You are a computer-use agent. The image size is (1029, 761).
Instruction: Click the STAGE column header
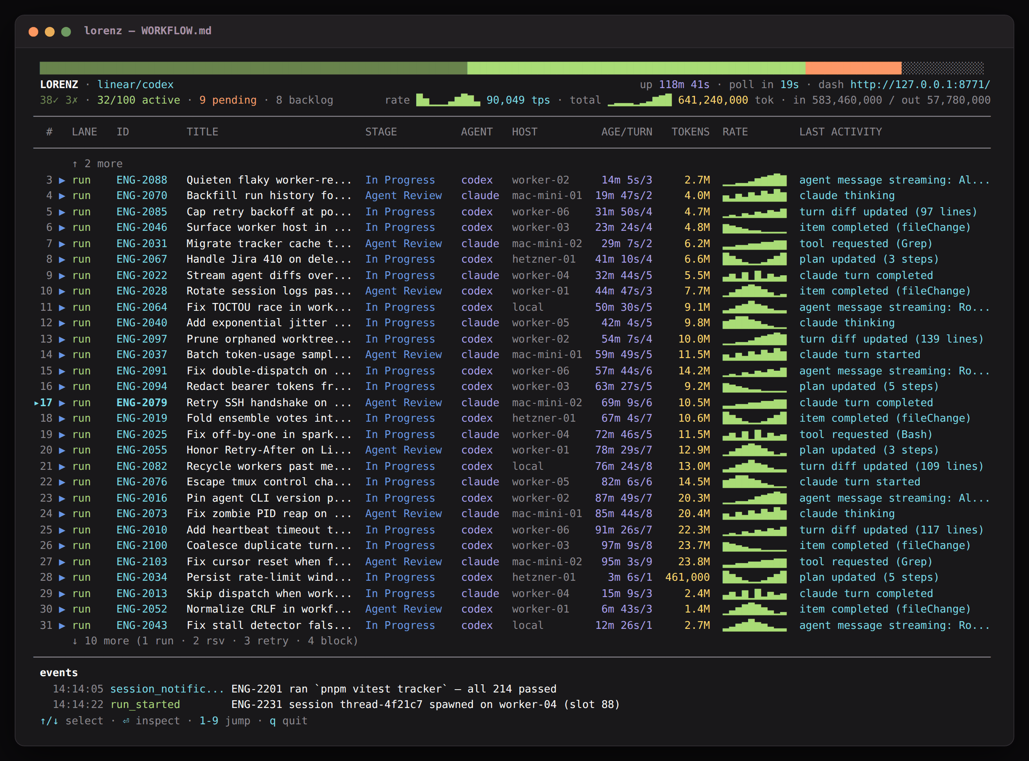[381, 132]
